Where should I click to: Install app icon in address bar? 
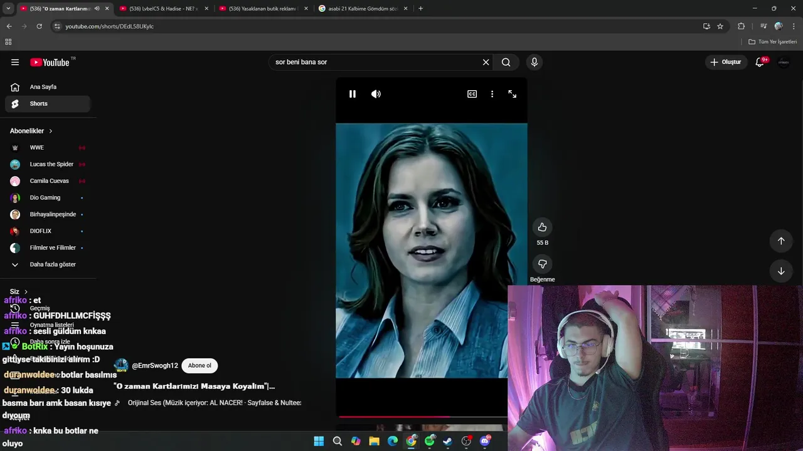(706, 26)
